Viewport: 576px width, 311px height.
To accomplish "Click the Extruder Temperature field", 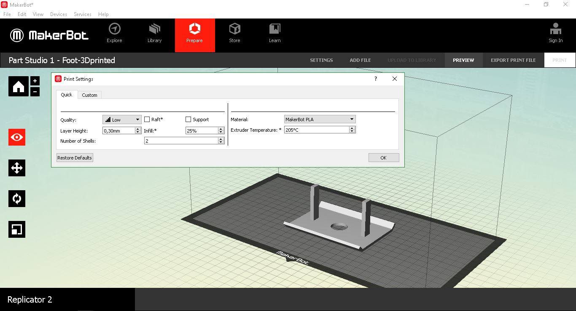I will click(317, 130).
